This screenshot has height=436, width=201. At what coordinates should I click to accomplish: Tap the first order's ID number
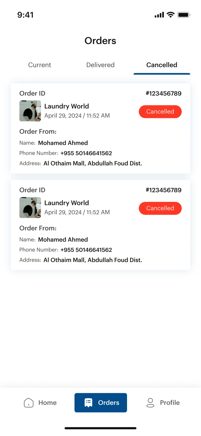[164, 93]
